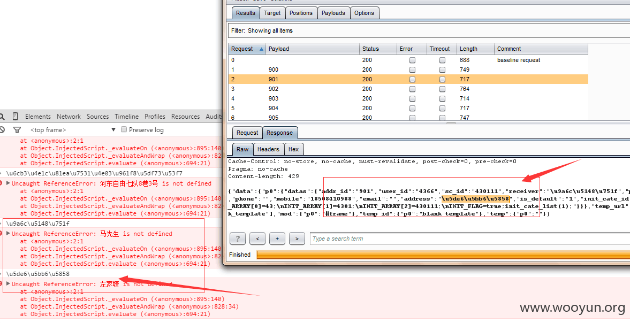This screenshot has height=323, width=630.
Task: Toggle the Timeout checkbox for payload 902
Action: [x=442, y=89]
